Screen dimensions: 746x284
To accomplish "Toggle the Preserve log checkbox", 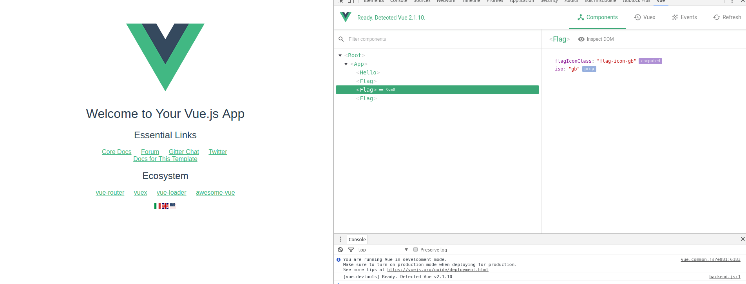I will click(415, 250).
